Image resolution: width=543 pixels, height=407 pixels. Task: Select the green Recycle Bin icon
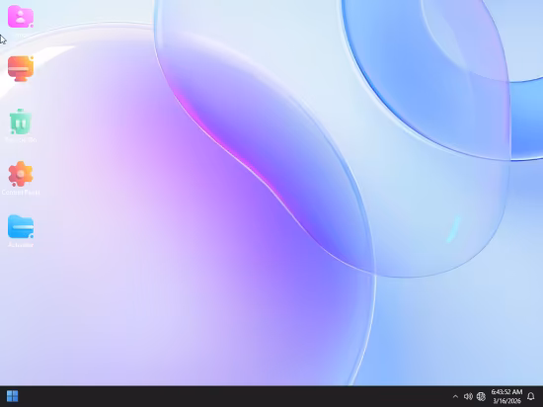(21, 122)
